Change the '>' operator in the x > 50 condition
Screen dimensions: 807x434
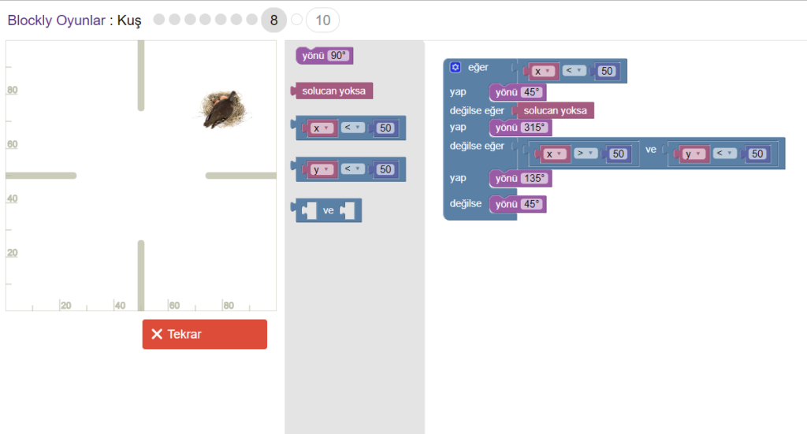585,154
